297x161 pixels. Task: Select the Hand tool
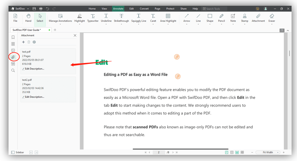pyautogui.click(x=28, y=18)
